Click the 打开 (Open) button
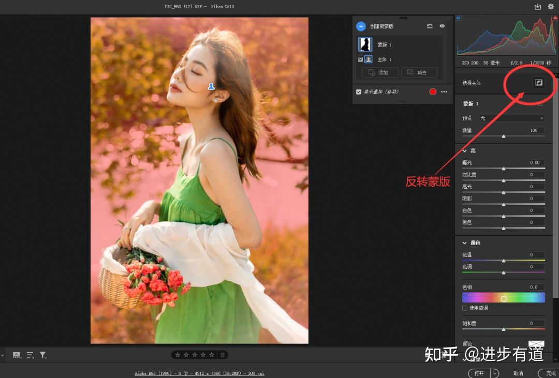559x378 pixels. pyautogui.click(x=479, y=373)
